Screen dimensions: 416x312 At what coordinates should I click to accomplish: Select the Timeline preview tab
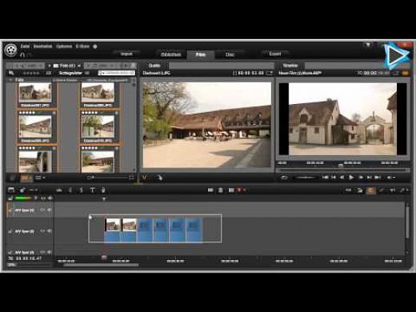(x=290, y=66)
